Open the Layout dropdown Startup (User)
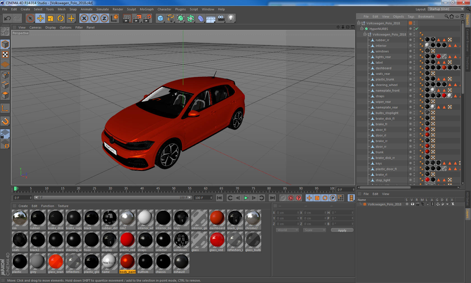This screenshot has height=283, width=471. click(x=446, y=9)
